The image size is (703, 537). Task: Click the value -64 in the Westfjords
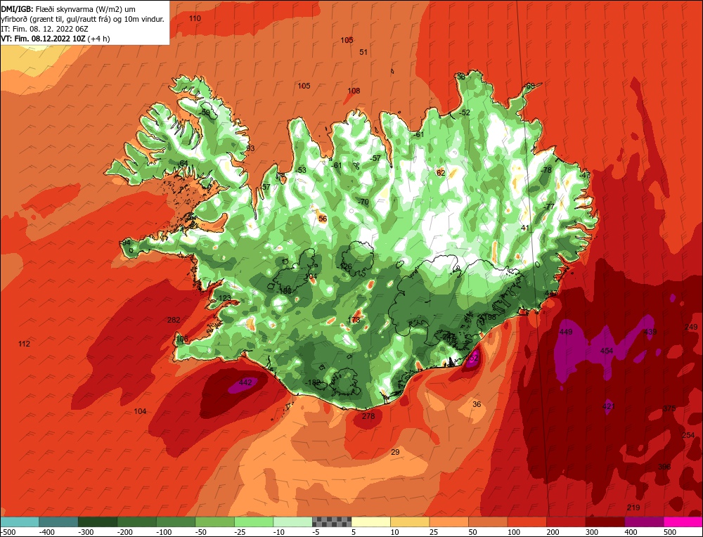tap(183, 162)
